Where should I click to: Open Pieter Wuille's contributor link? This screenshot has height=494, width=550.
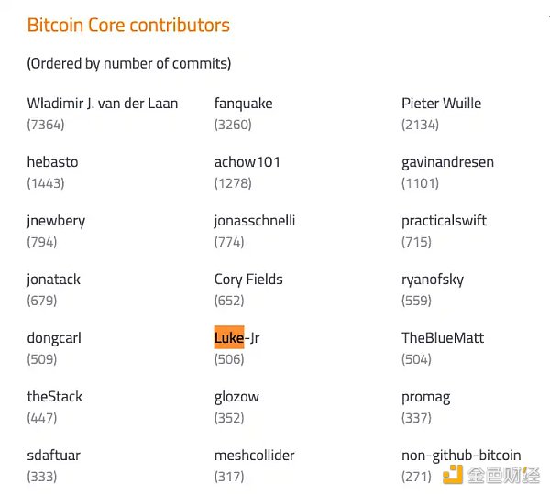(441, 104)
